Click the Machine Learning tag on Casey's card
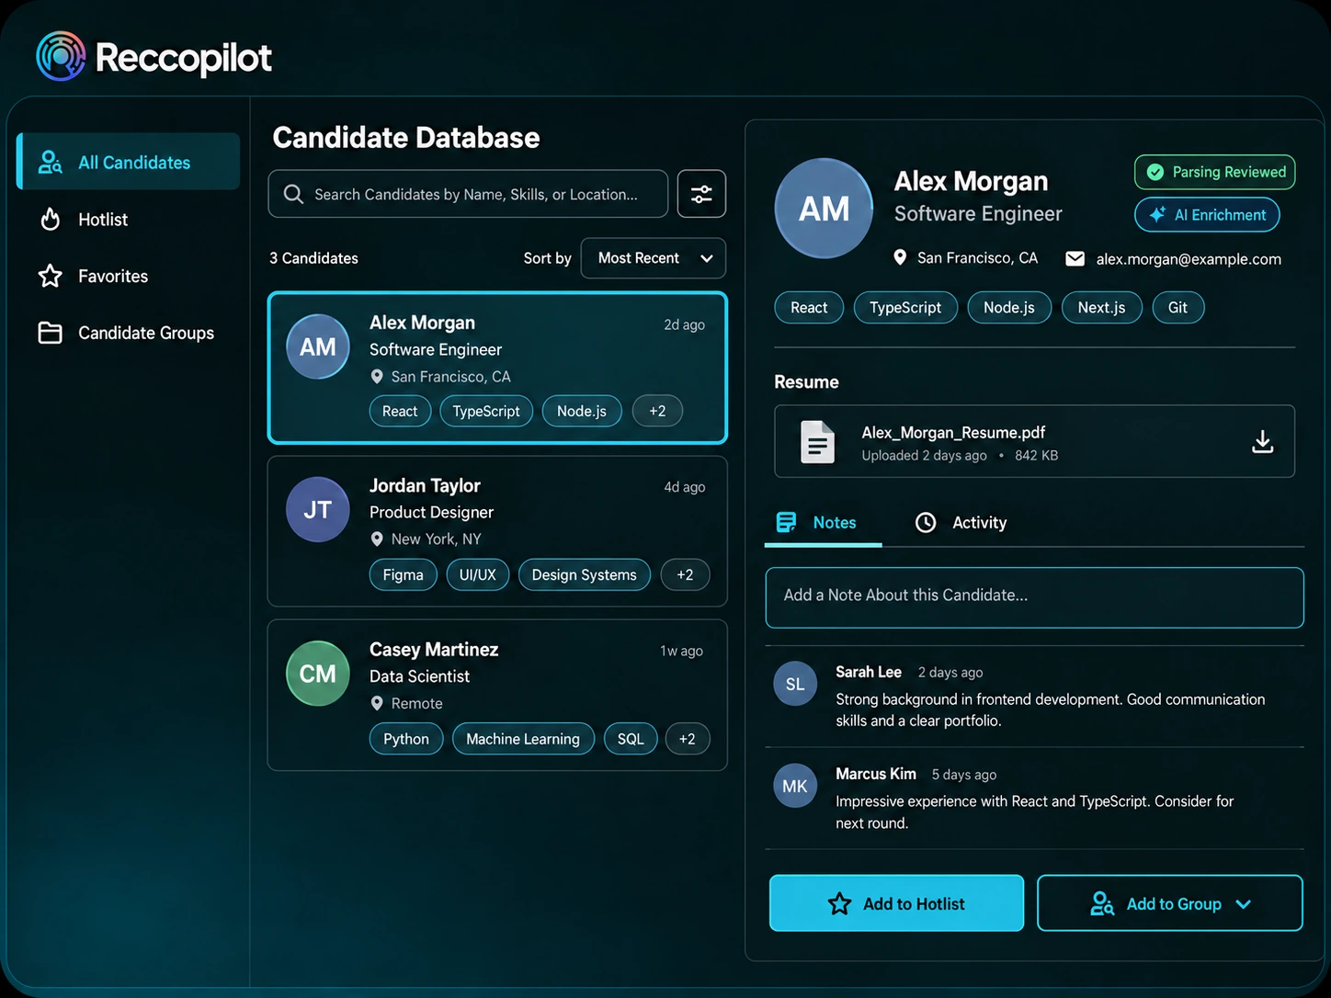Image resolution: width=1331 pixels, height=998 pixels. point(523,739)
